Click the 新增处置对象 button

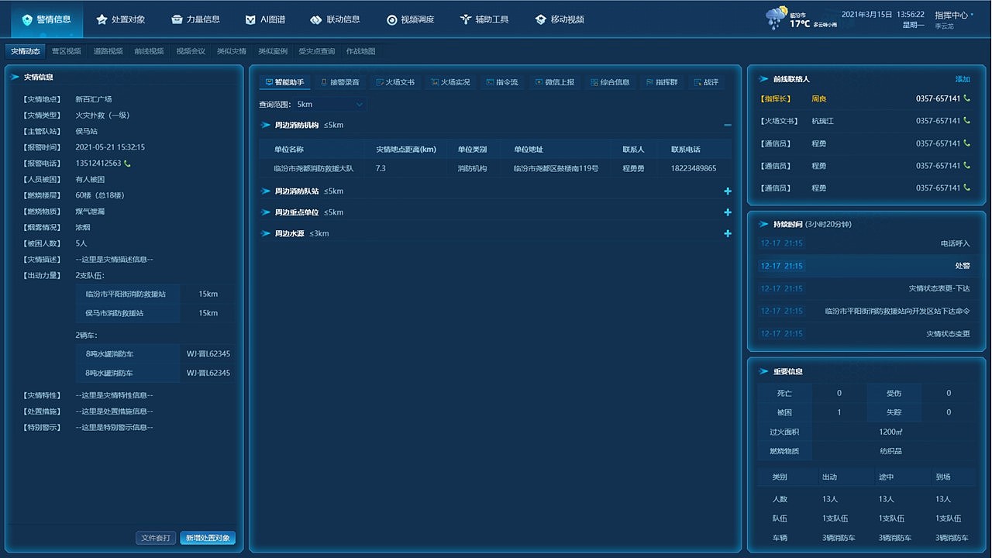(x=208, y=538)
